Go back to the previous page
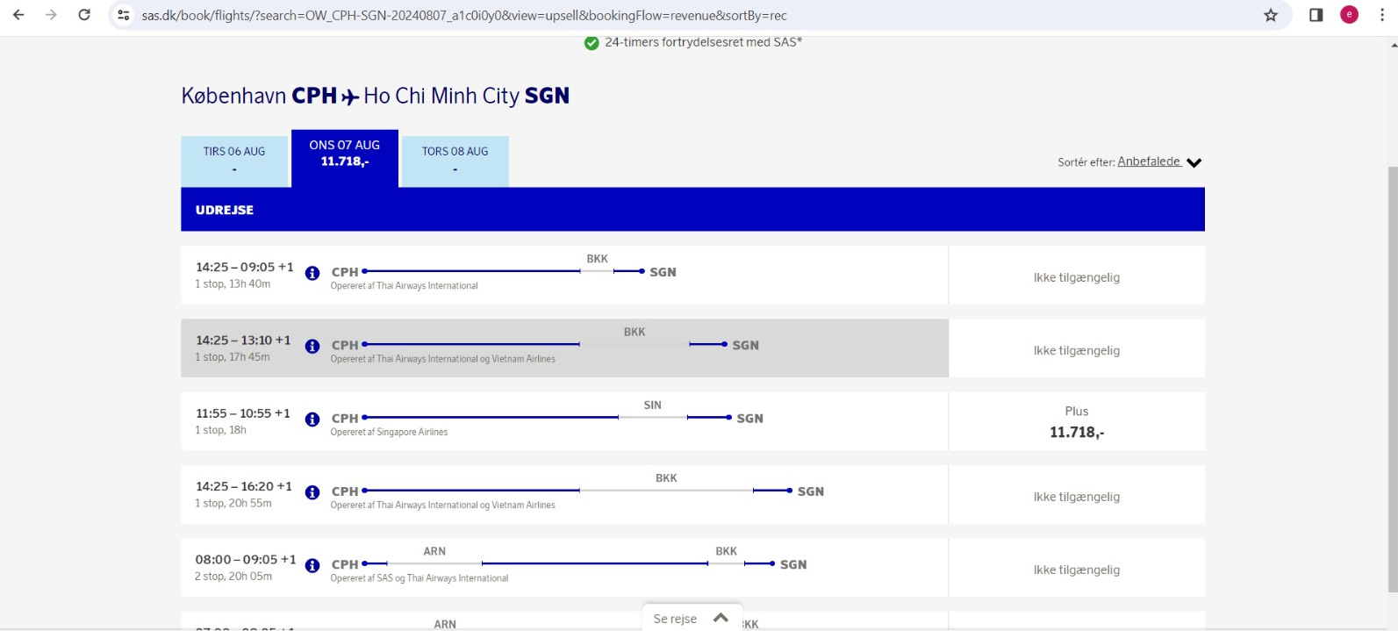This screenshot has width=1398, height=631. (x=18, y=15)
